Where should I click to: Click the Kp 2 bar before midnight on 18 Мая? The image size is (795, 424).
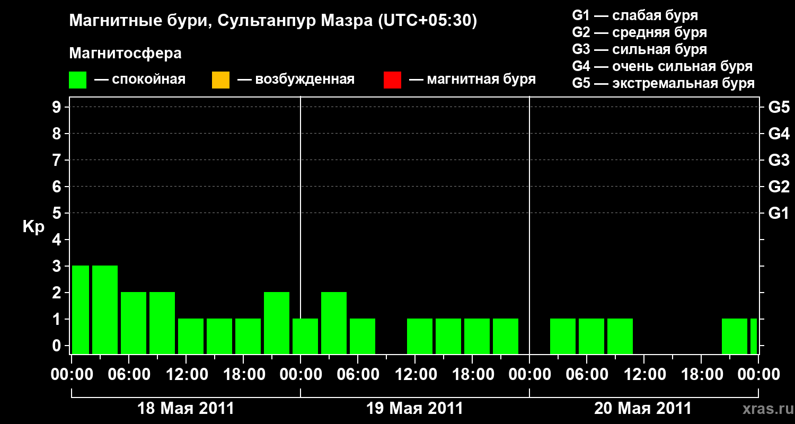[x=277, y=323]
